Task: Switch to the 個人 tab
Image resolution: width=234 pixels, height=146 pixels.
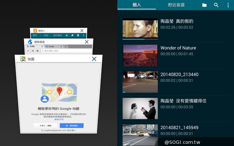Action: [x=137, y=5]
